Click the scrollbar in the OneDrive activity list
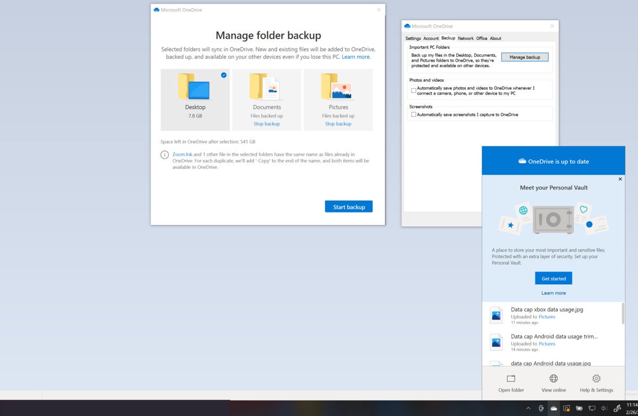The width and height of the screenshot is (638, 416). tap(623, 313)
